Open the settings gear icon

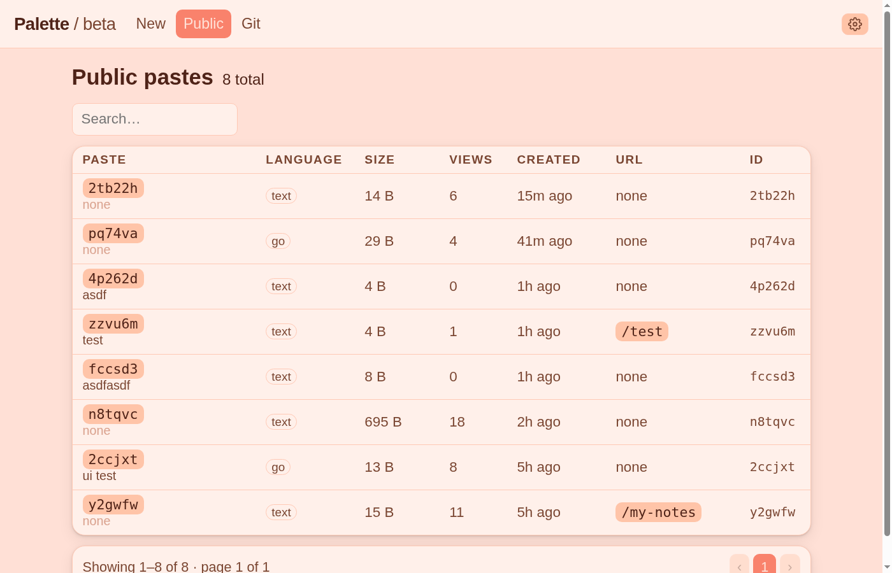[x=855, y=24]
